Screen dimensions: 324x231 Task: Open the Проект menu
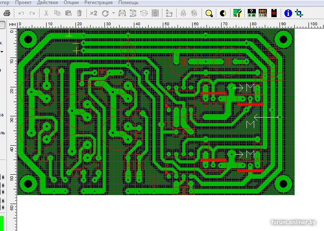23,3
